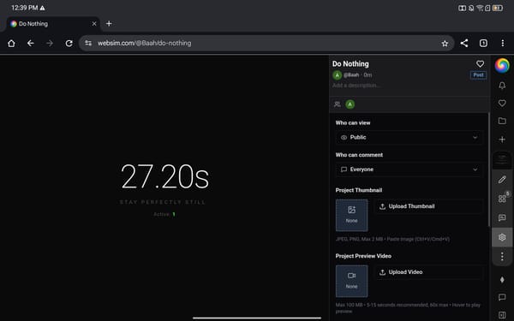The height and width of the screenshot is (321, 514).
Task: Click the Upload Thumbnail button
Action: [x=429, y=206]
